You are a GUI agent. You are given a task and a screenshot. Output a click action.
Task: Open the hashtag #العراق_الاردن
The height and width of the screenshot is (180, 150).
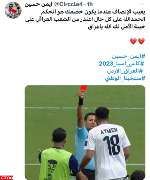click(125, 71)
